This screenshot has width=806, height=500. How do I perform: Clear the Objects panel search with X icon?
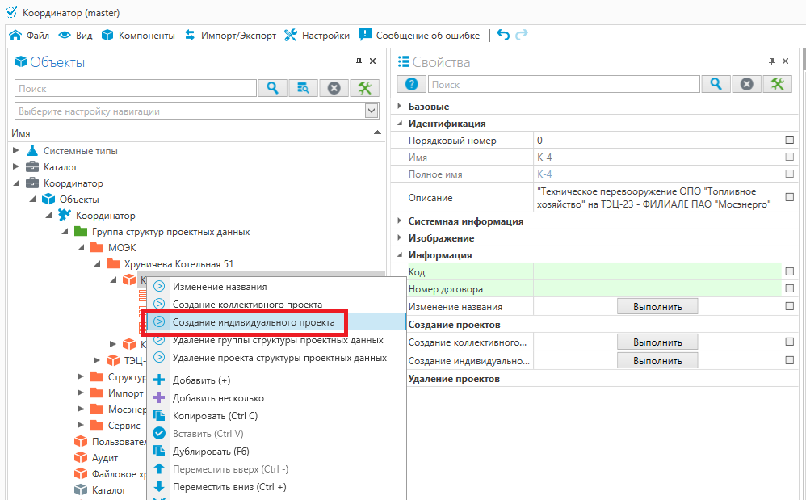(x=334, y=88)
